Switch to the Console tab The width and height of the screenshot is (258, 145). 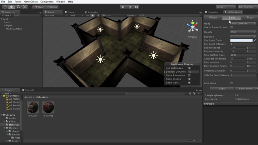[28, 90]
